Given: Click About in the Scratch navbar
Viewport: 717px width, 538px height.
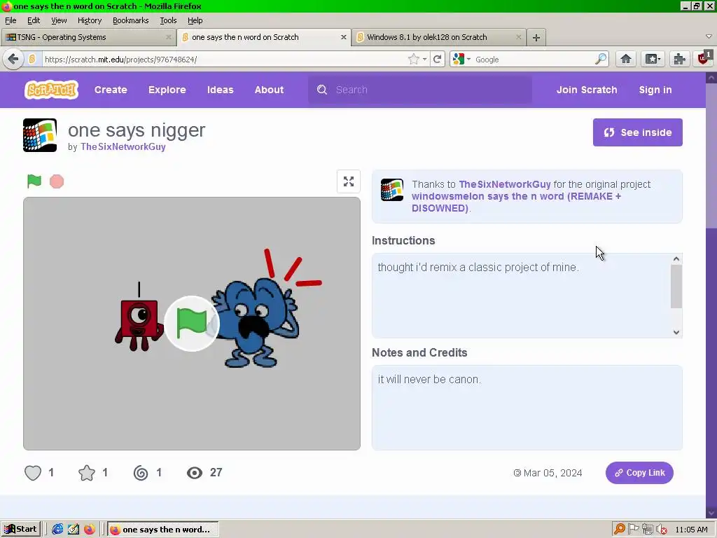Looking at the screenshot, I should point(269,90).
